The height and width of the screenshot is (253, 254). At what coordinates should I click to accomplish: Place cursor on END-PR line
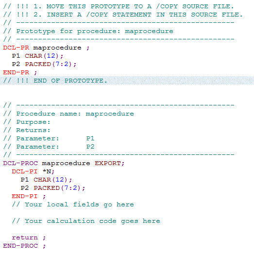pos(20,72)
